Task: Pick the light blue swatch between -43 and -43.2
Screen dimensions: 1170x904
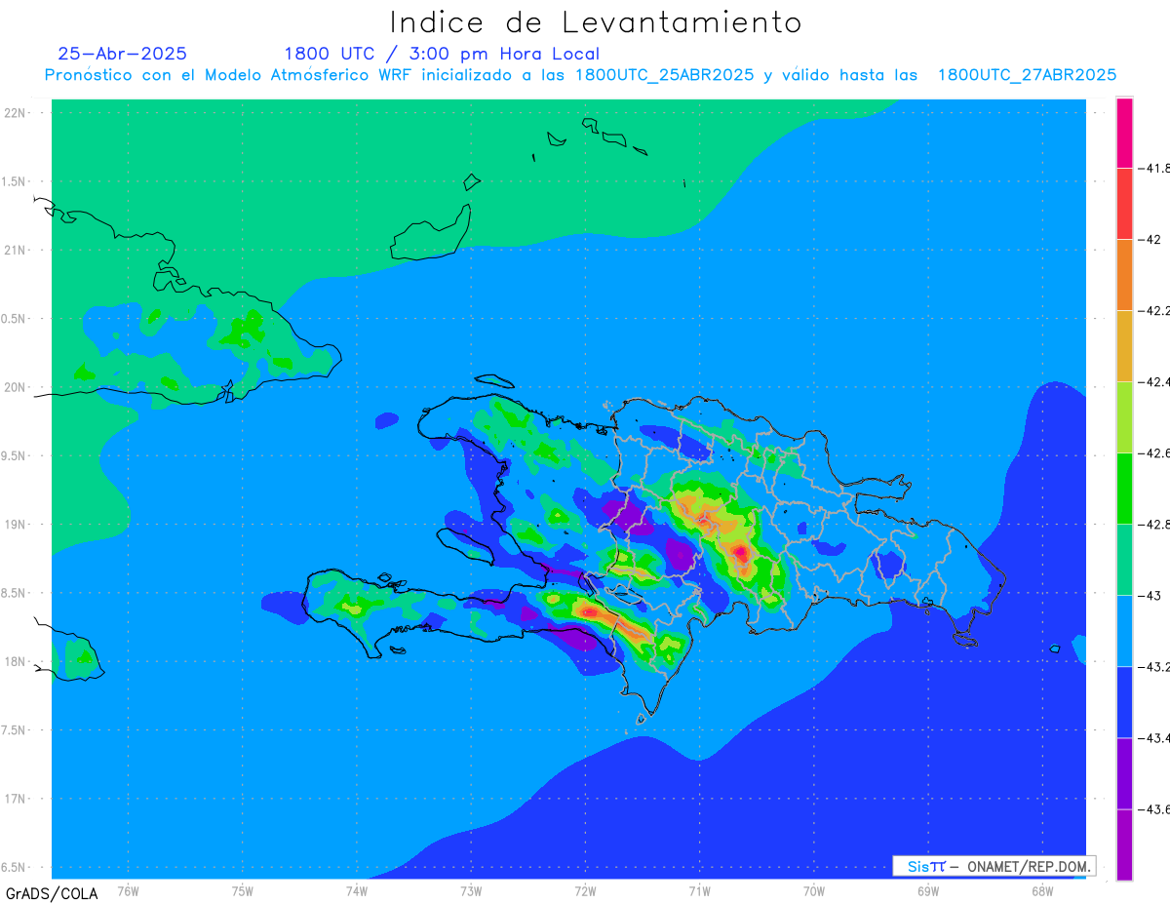Action: click(1124, 631)
